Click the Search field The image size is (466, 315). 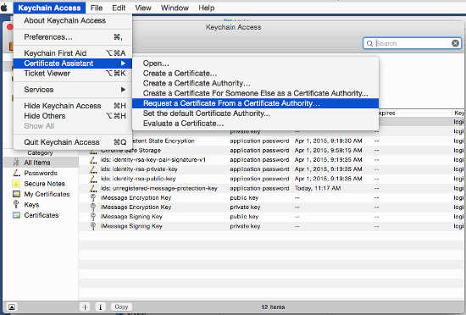[x=413, y=43]
